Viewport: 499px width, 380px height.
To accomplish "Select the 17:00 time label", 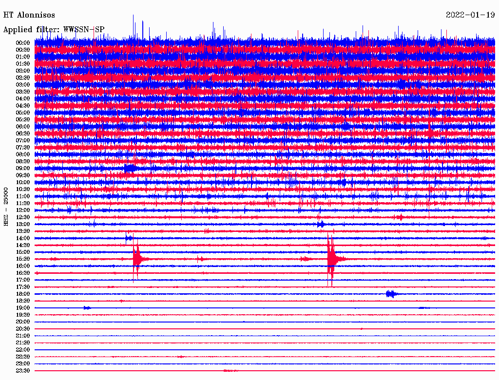I will 23,280.
